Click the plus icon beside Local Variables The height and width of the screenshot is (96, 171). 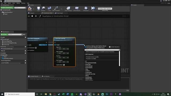25,63
